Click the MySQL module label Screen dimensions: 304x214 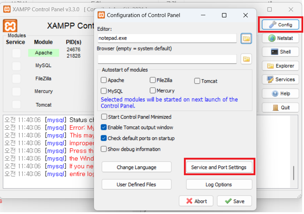pyautogui.click(x=44, y=66)
